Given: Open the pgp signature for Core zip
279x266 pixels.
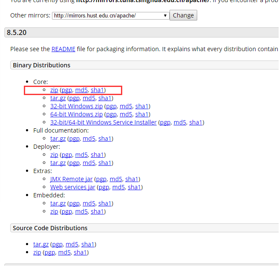Looking at the screenshot, I should point(67,90).
